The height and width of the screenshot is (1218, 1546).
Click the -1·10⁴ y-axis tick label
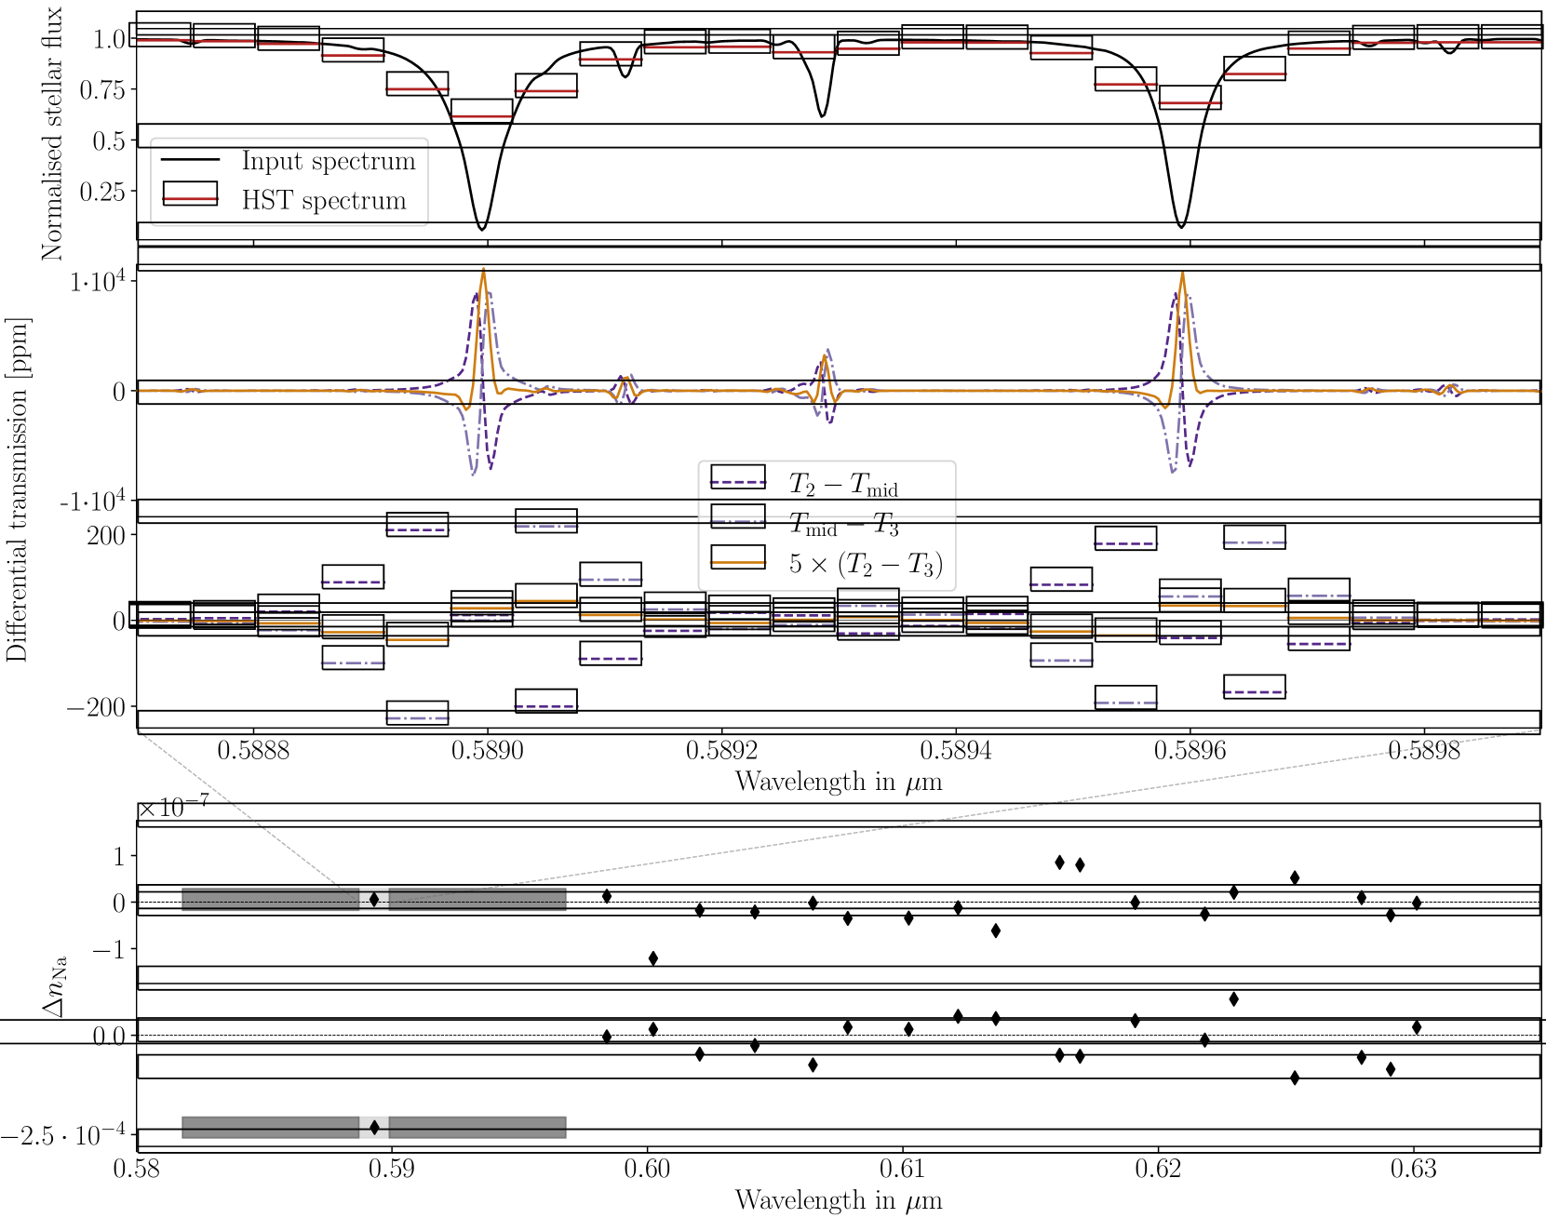[93, 502]
